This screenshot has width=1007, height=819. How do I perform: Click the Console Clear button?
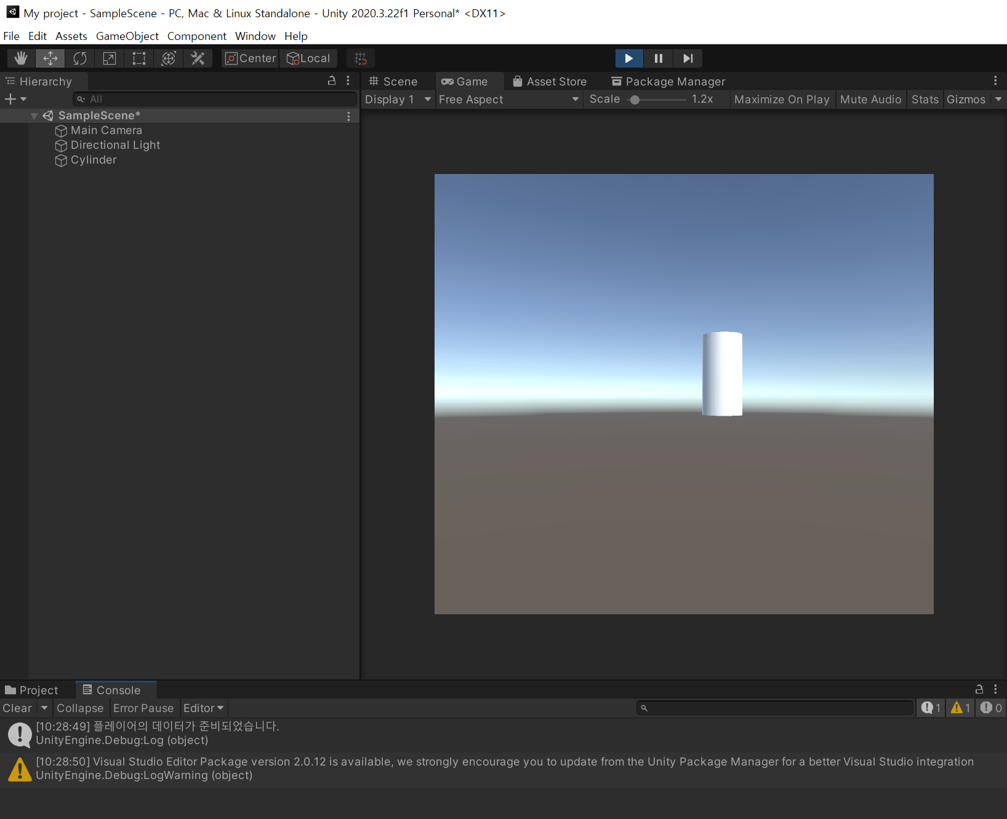17,708
